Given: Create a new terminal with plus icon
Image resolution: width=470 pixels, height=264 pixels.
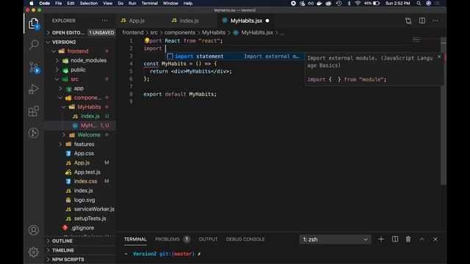Looking at the screenshot, I should coord(381,239).
